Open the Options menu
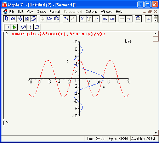 point(92,12)
